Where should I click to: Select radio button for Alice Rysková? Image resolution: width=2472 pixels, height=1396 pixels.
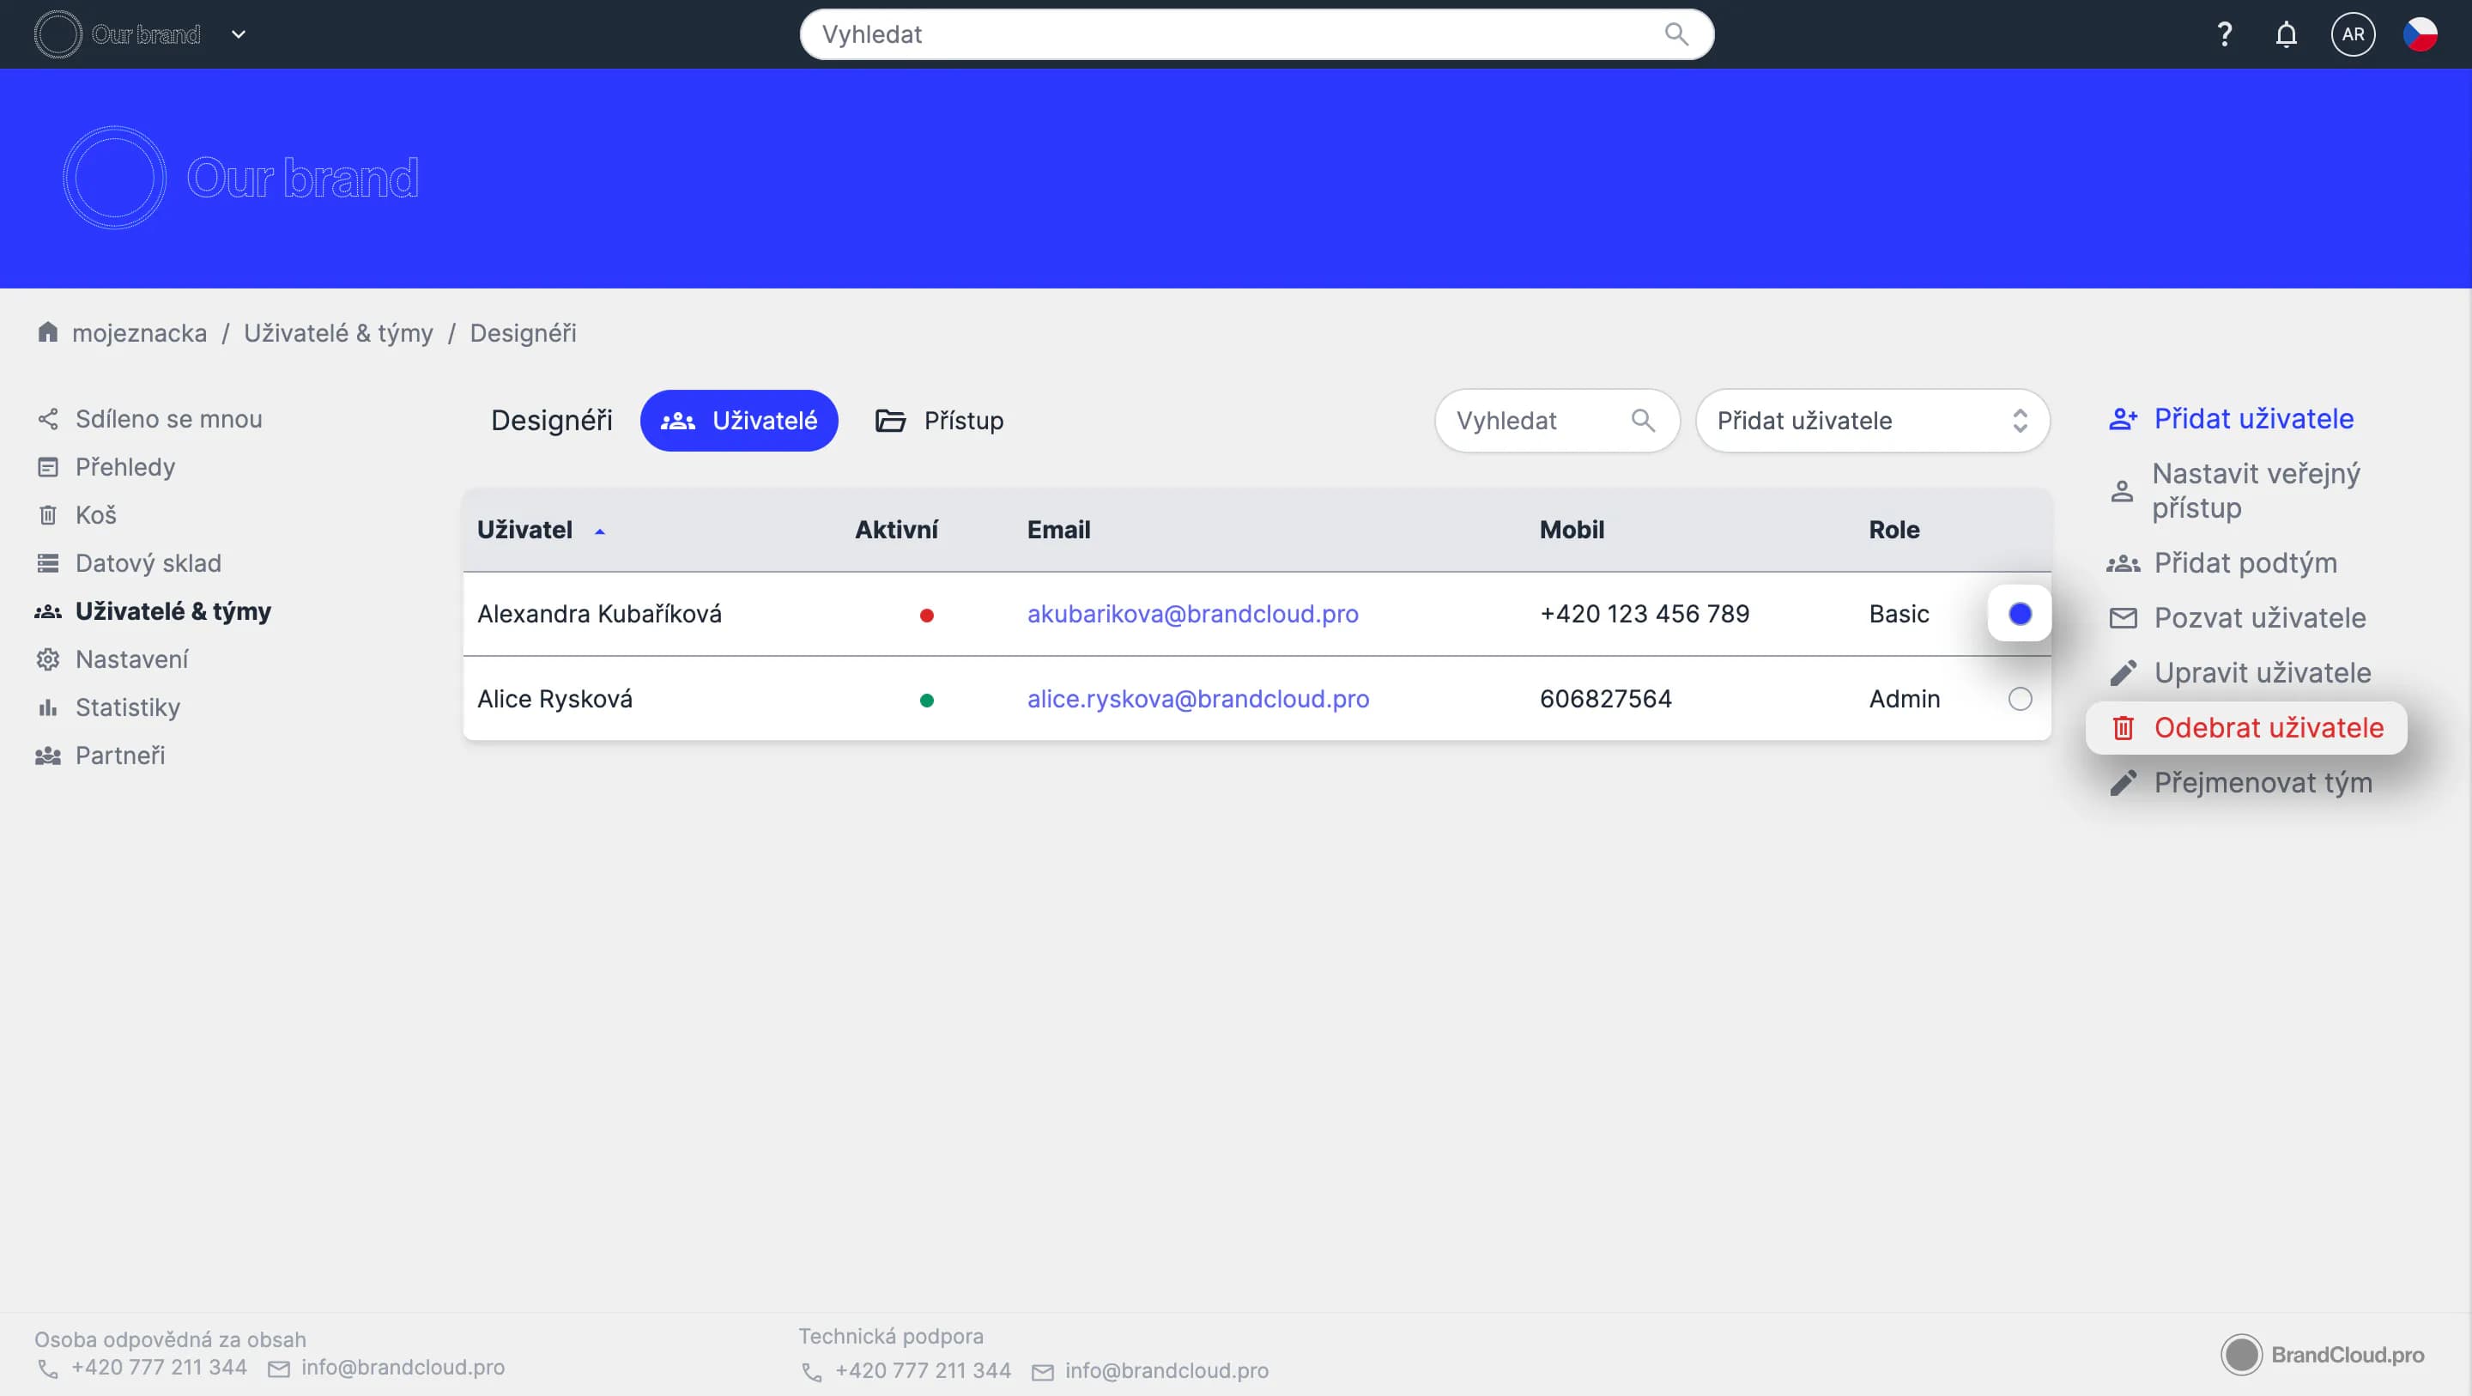pos(2019,699)
